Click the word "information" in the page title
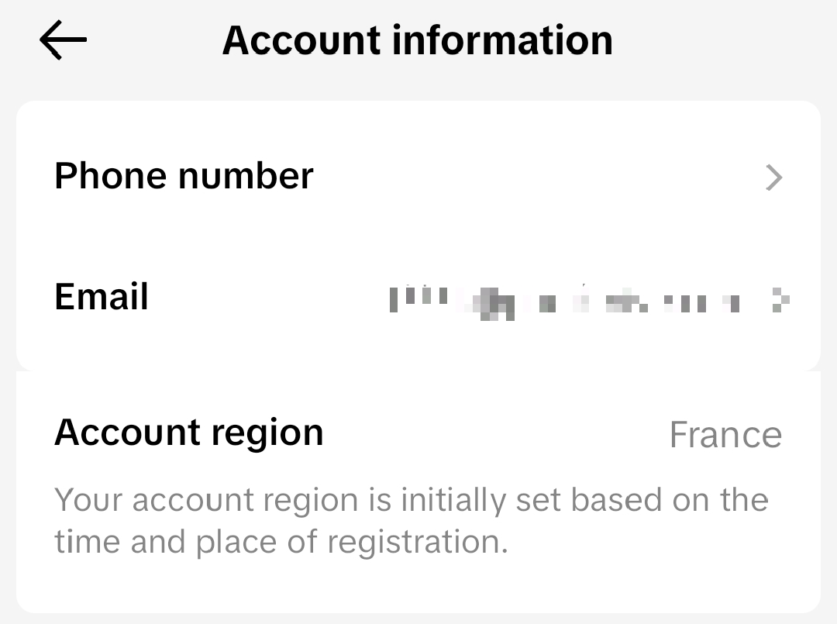The height and width of the screenshot is (624, 837). coord(502,40)
